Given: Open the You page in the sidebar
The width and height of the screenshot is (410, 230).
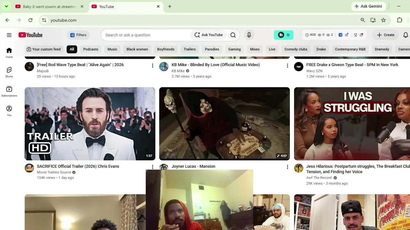Looking at the screenshot, I should click(9, 111).
